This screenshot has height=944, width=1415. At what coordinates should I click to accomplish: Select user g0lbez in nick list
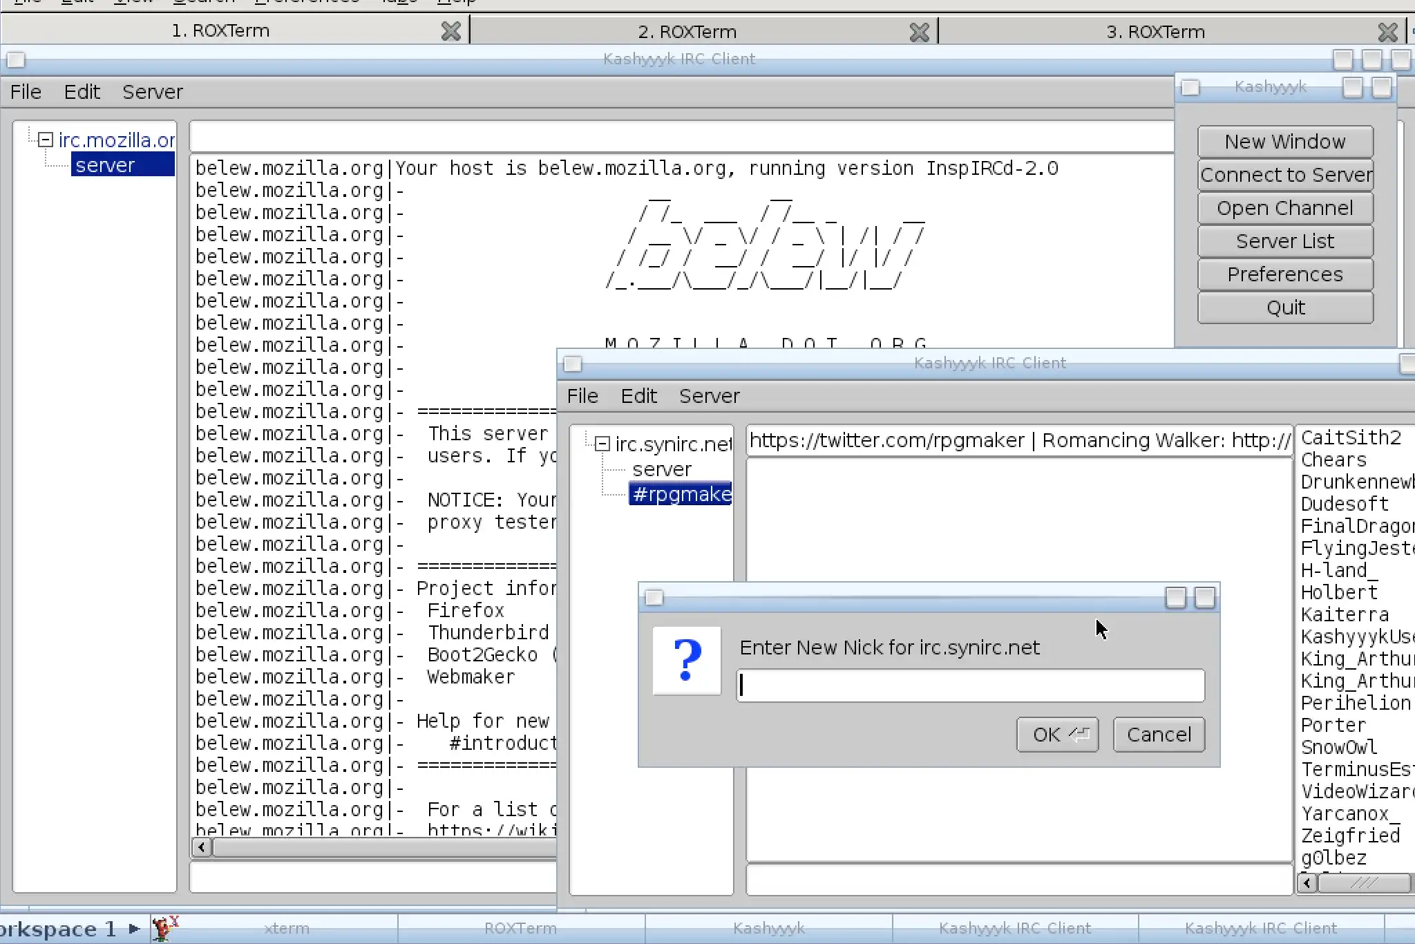[1333, 858]
